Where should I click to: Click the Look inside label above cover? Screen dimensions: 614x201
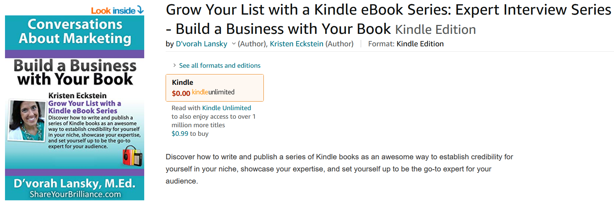click(x=113, y=11)
